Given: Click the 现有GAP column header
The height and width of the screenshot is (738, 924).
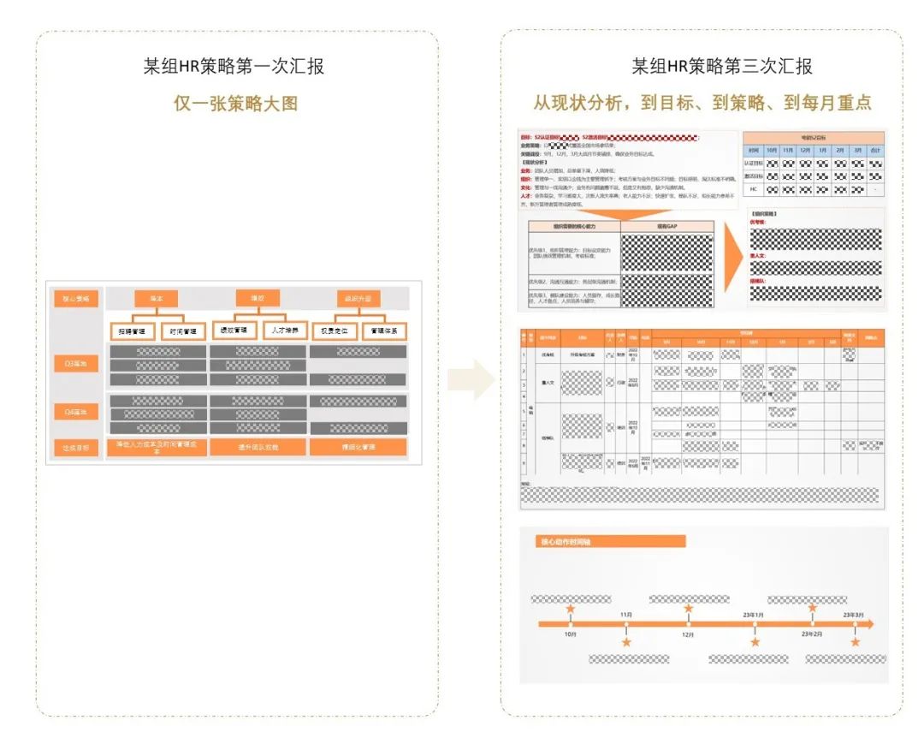Looking at the screenshot, I should coord(667,226).
